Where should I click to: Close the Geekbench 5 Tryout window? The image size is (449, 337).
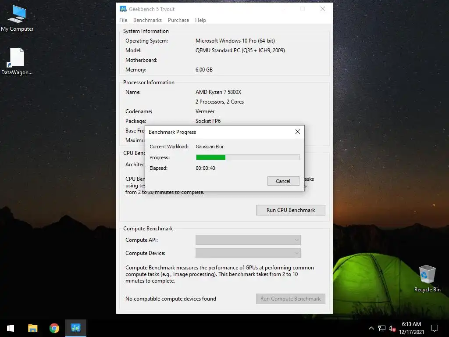pos(323,9)
